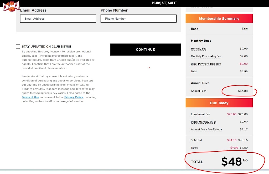Click the Annual Fee (Pro-Rated) label
This screenshot has height=174, width=269.
(x=206, y=129)
